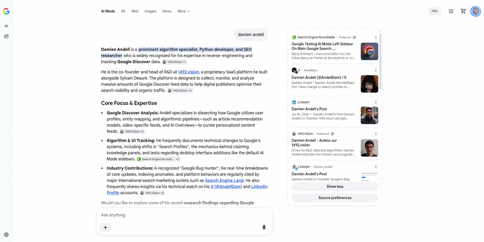Start voice input with microphone

[264, 227]
